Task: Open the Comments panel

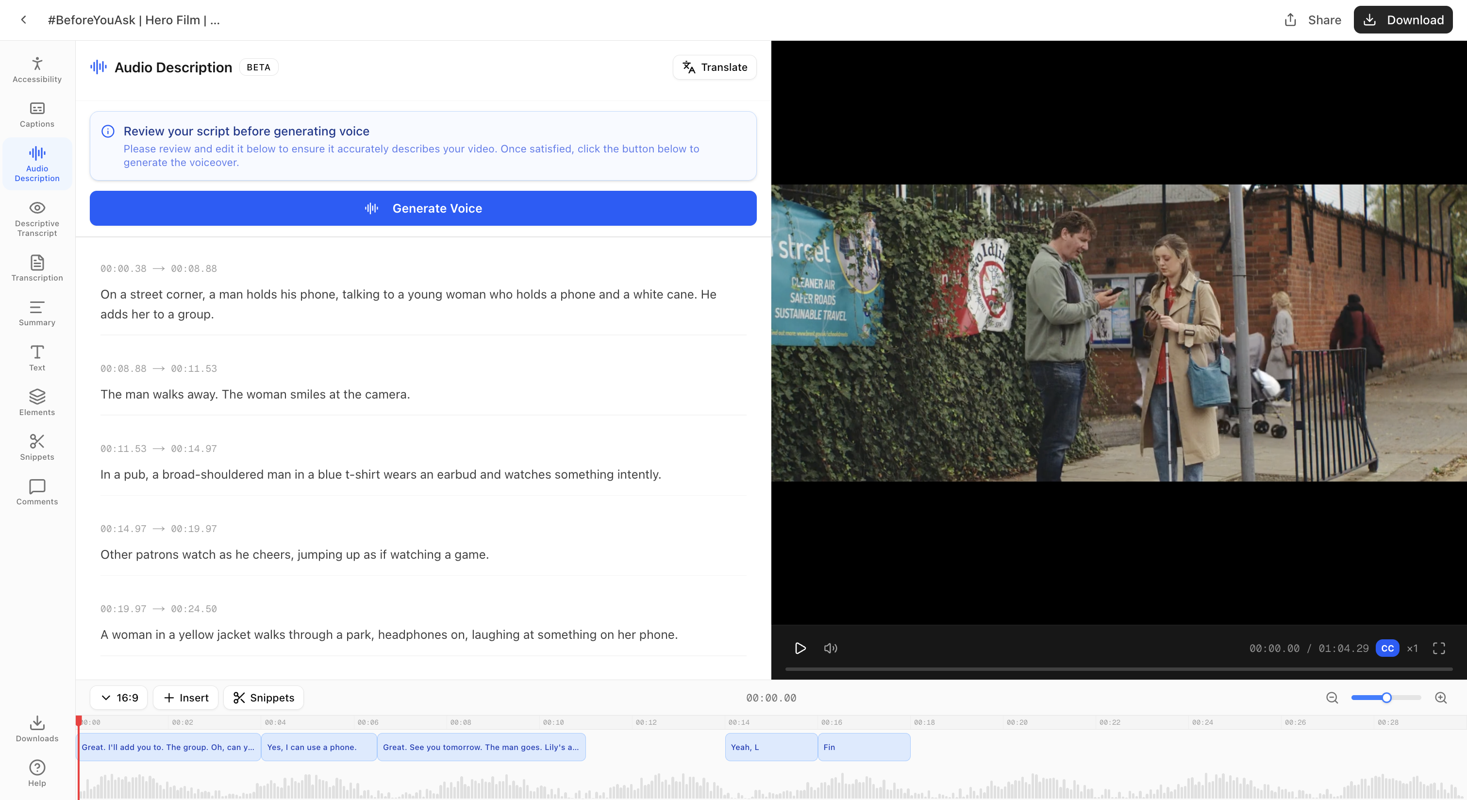Action: coord(36,492)
